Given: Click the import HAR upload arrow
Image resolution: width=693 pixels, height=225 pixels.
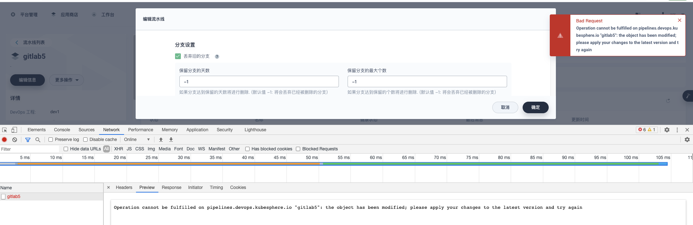Looking at the screenshot, I should pyautogui.click(x=161, y=140).
